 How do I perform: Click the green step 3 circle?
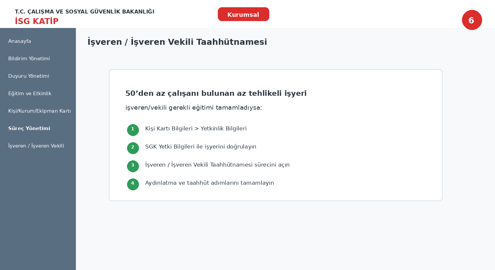(133, 166)
